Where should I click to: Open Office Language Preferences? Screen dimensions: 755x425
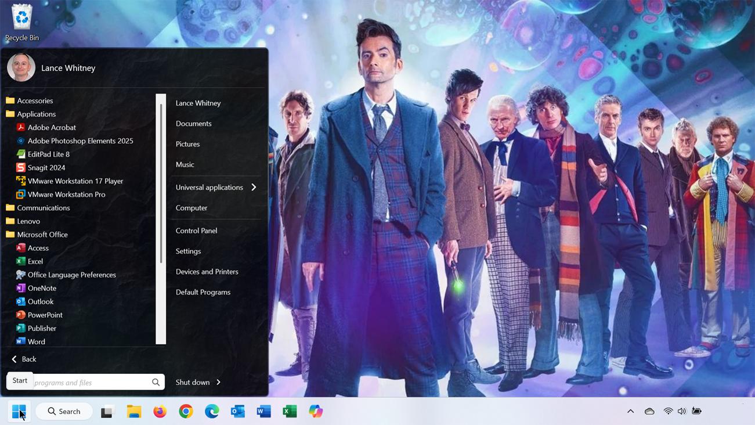(x=66, y=275)
